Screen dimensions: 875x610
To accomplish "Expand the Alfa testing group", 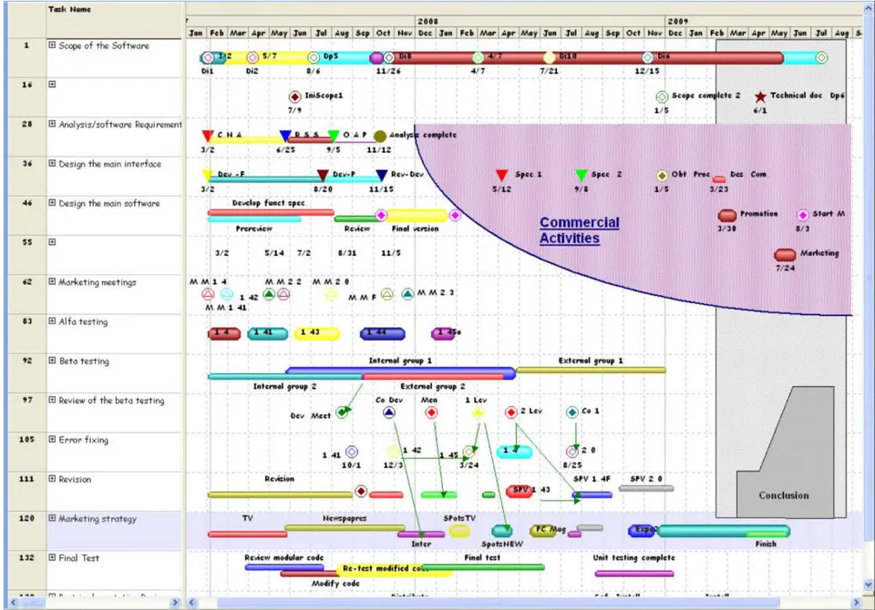I will (x=52, y=321).
